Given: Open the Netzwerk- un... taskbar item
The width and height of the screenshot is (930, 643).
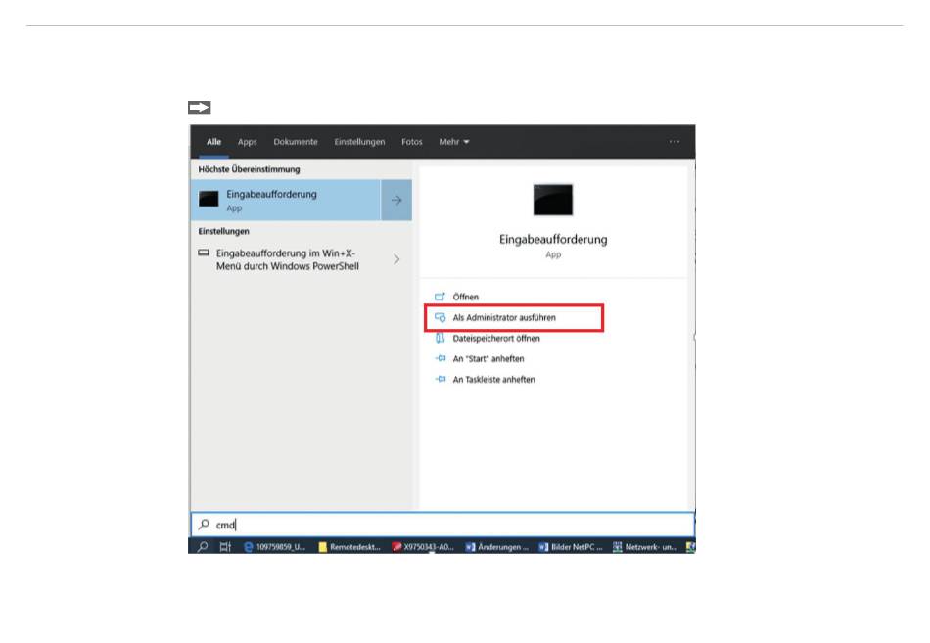Looking at the screenshot, I should click(x=645, y=547).
